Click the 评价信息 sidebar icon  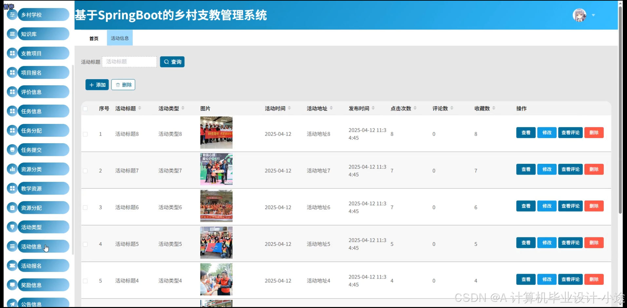coord(12,92)
